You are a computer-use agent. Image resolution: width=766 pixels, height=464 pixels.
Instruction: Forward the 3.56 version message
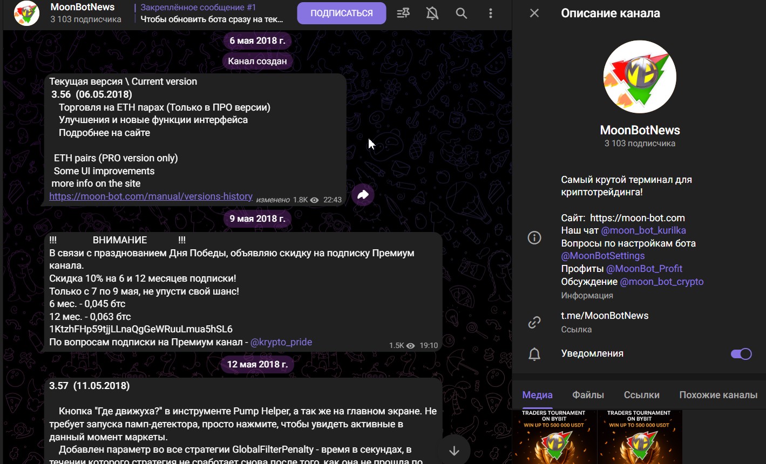click(x=363, y=195)
